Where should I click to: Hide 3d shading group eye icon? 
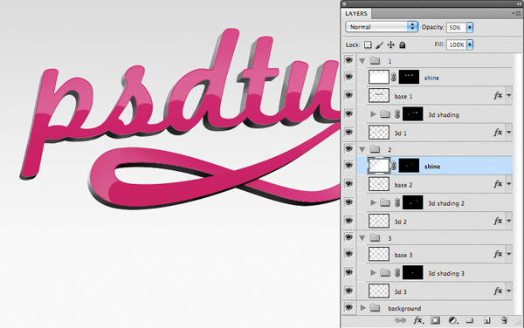(348, 113)
